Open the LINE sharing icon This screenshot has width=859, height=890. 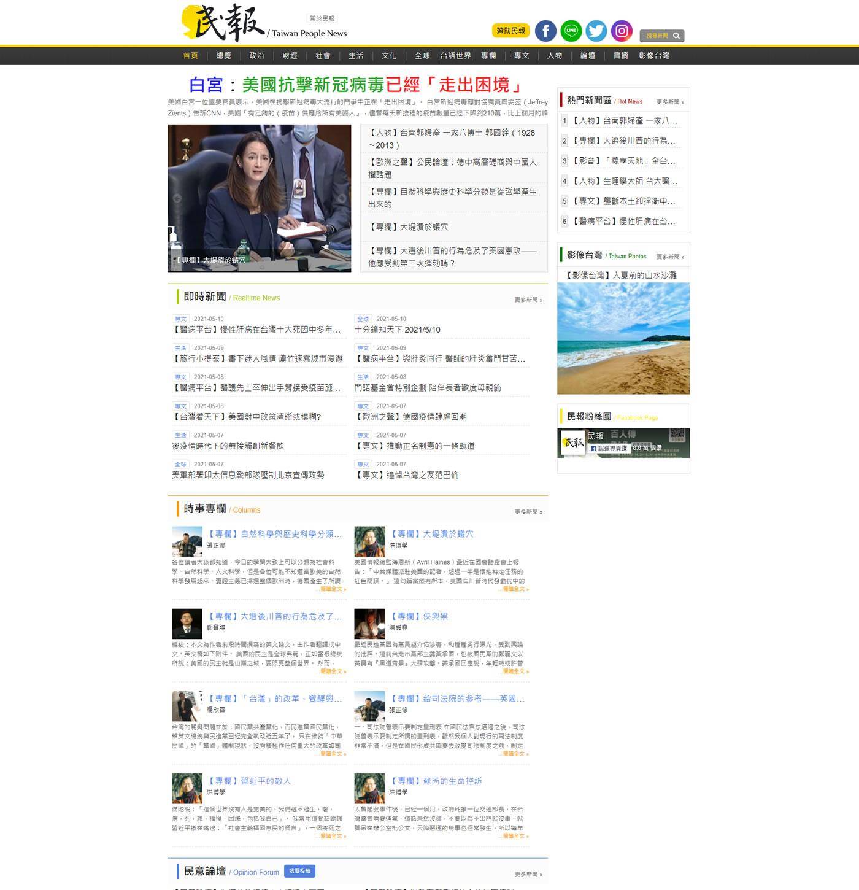tap(571, 31)
